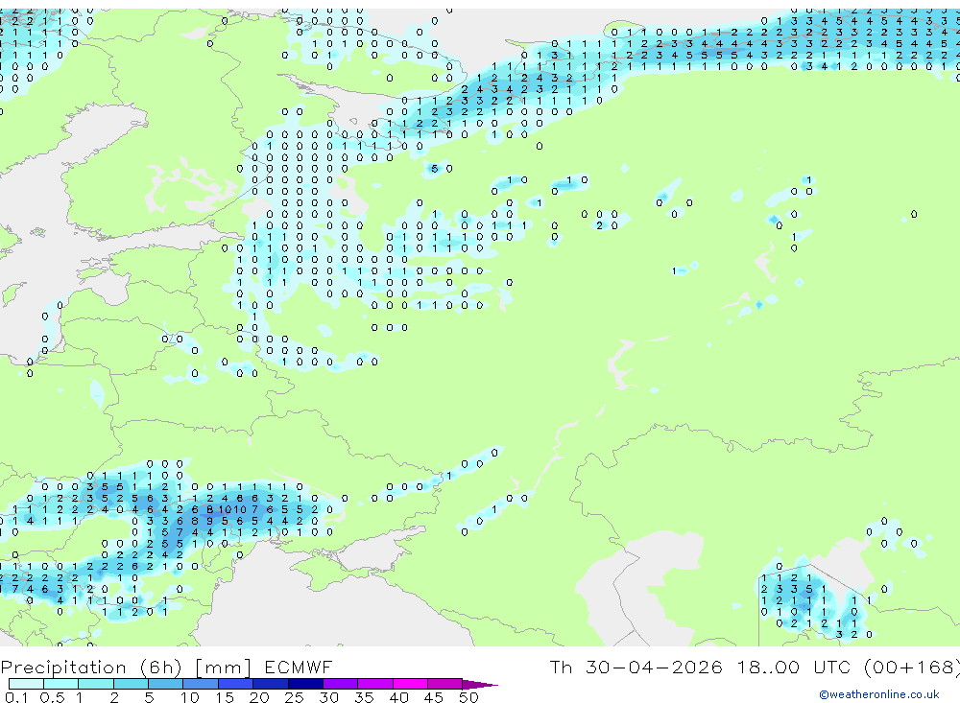Click the legend scale label '0.1'

coord(15,697)
